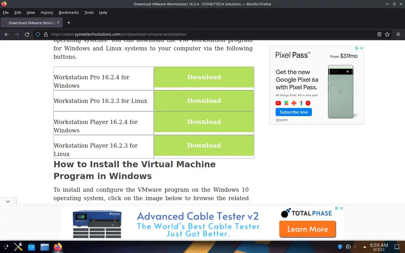Reload the current page
Image resolution: width=405 pixels, height=253 pixels.
pos(27,34)
